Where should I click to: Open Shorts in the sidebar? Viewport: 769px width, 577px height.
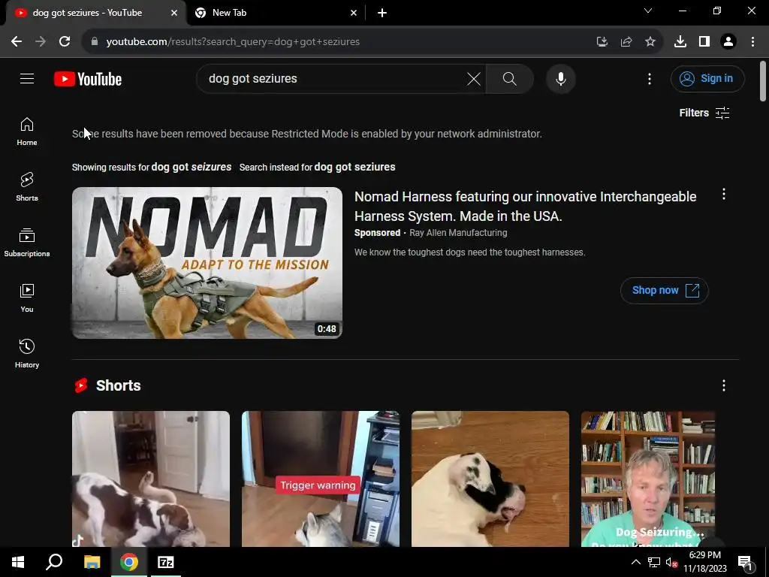[27, 187]
